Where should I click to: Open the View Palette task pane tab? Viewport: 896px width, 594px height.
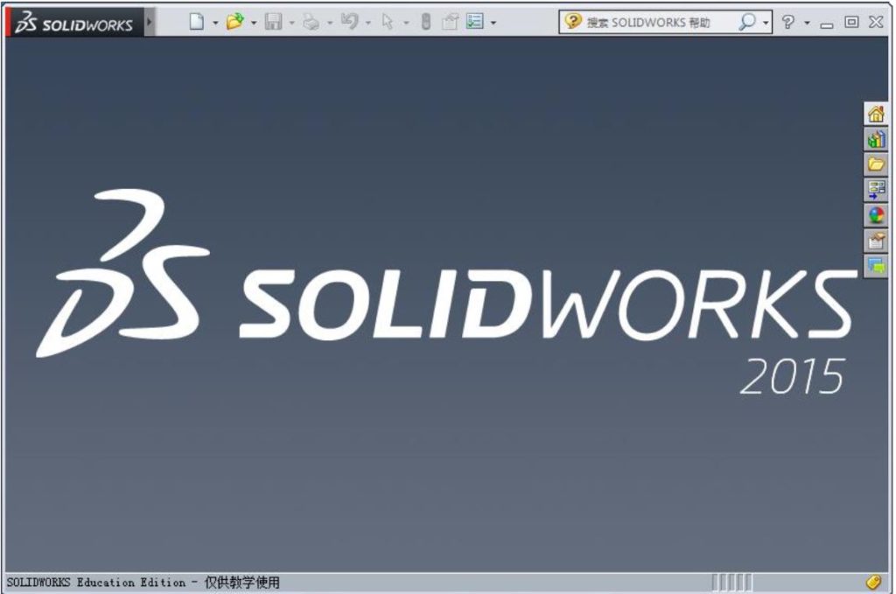pyautogui.click(x=876, y=190)
